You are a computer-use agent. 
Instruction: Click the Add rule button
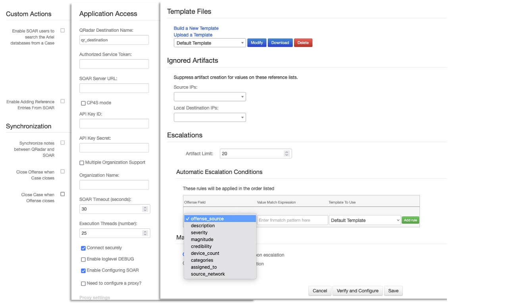point(410,220)
